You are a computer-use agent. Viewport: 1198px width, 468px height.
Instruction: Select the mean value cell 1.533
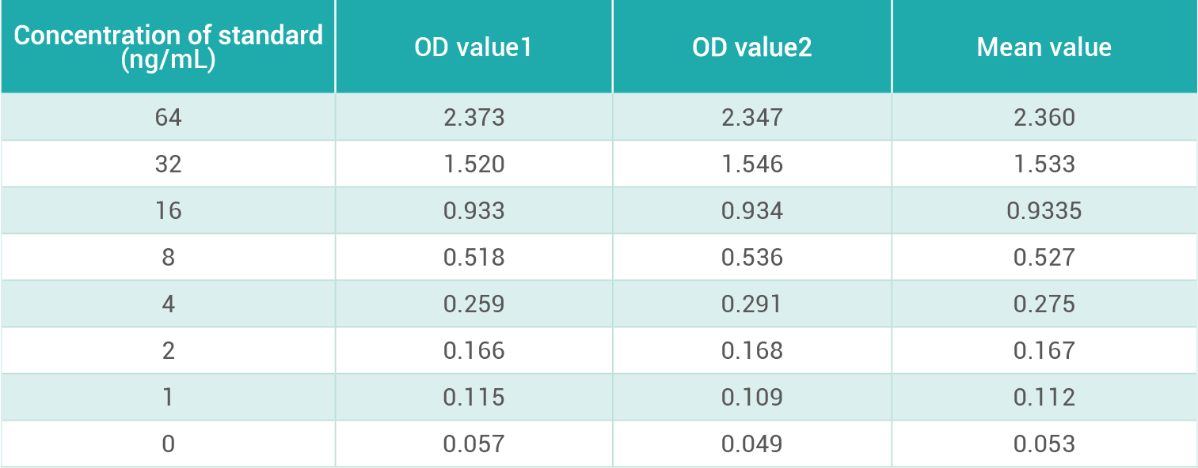1044,164
